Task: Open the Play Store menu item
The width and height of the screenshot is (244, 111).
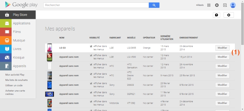Action: pyautogui.click(x=18, y=15)
